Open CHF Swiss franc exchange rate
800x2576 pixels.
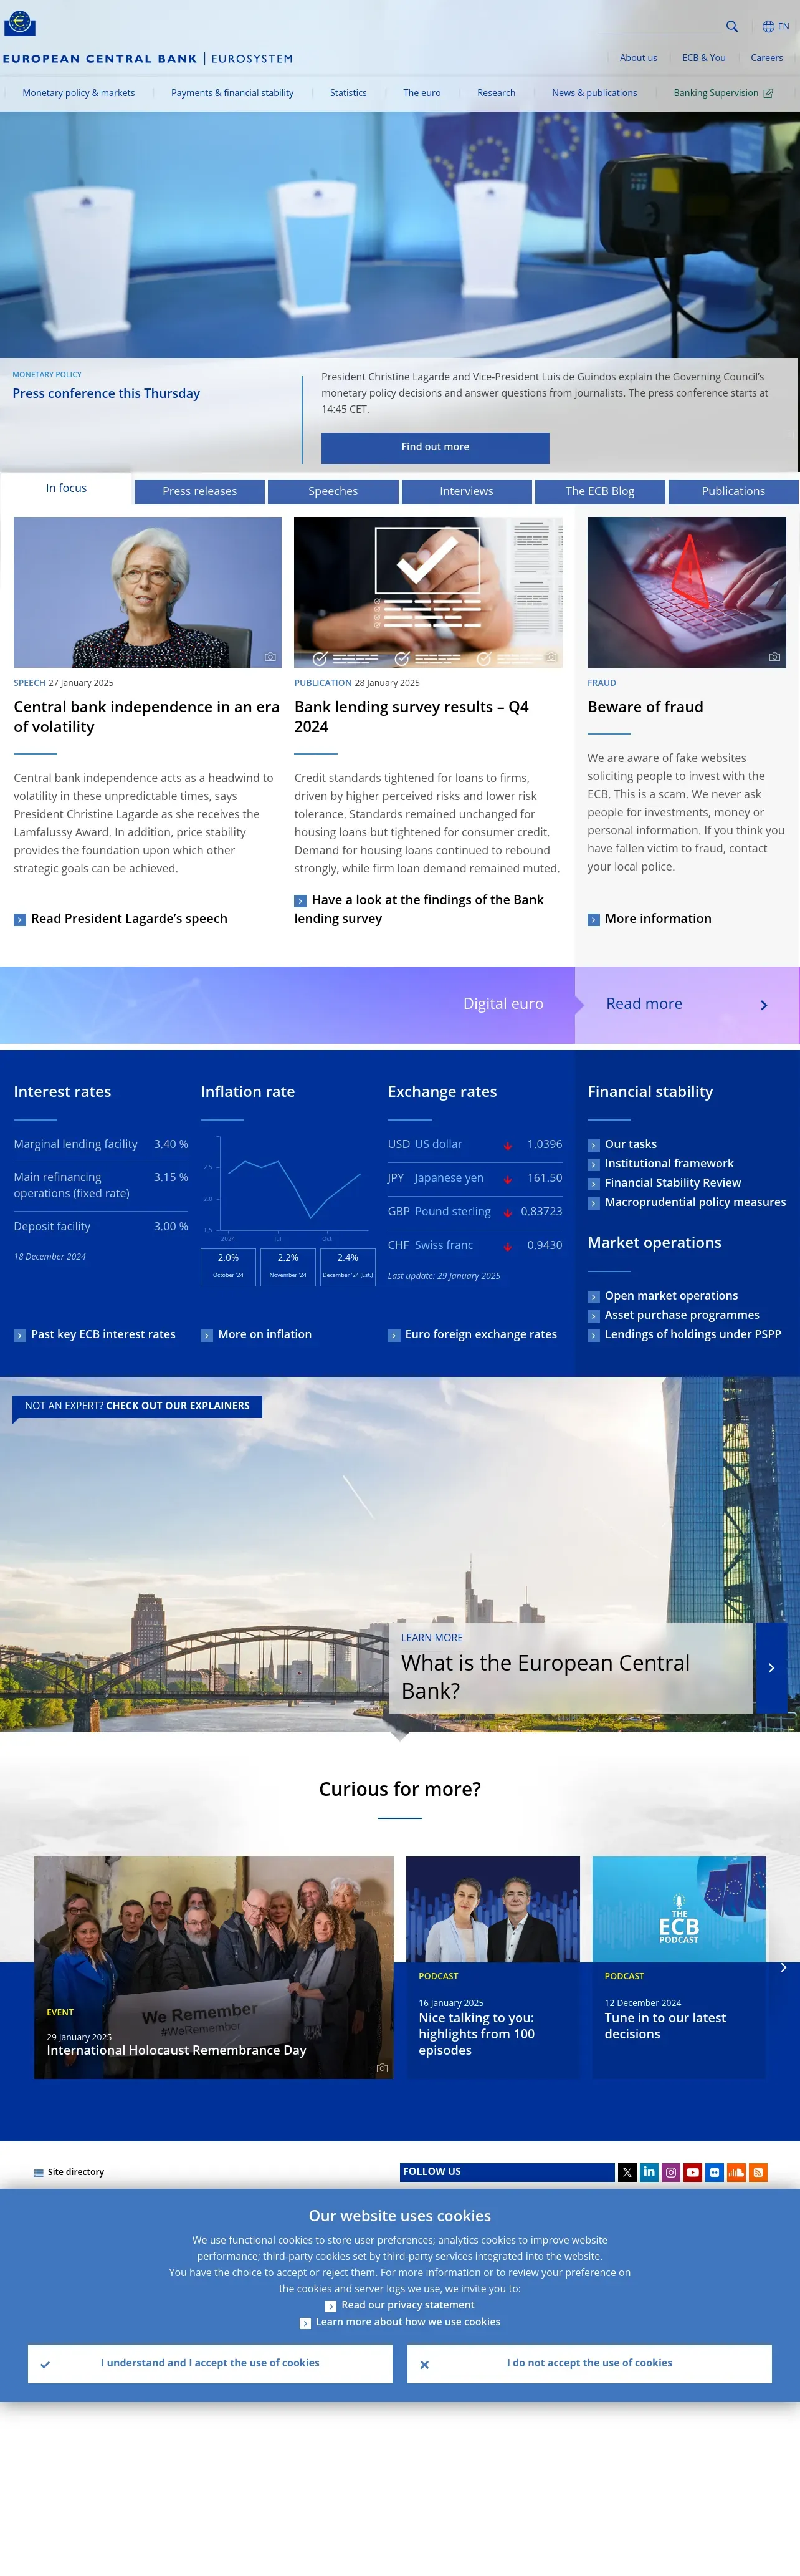pyautogui.click(x=475, y=1245)
